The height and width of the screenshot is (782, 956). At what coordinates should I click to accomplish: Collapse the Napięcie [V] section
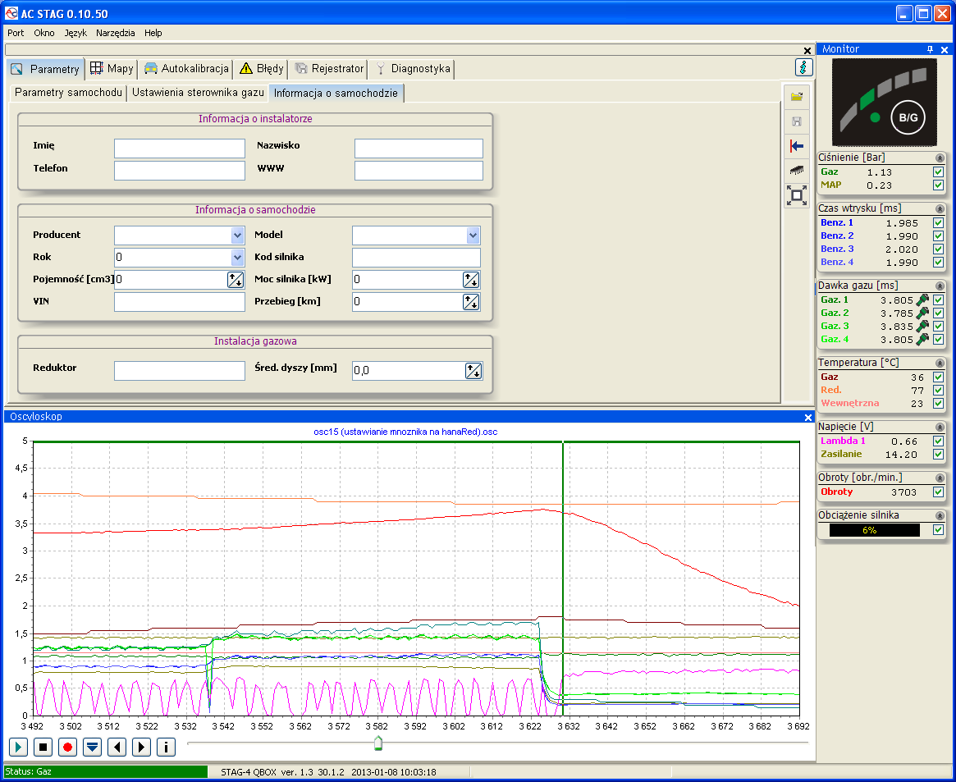[x=940, y=428]
